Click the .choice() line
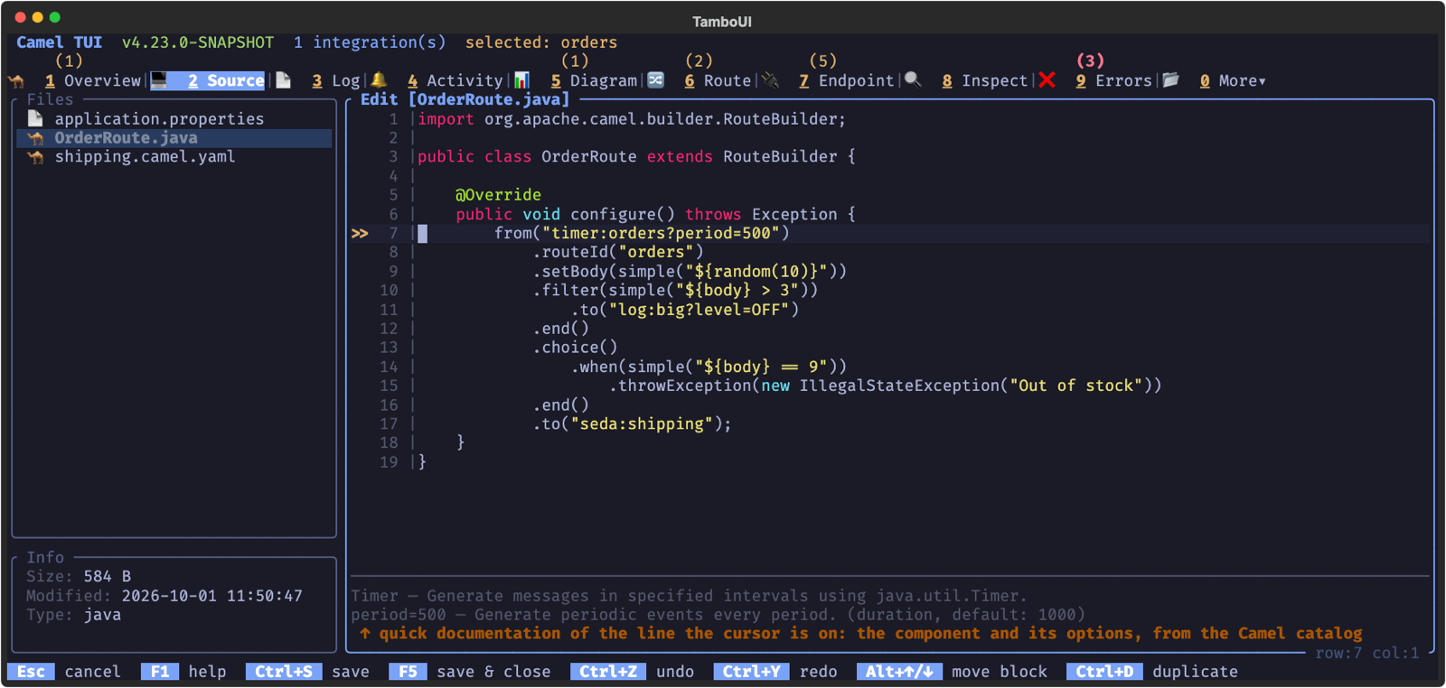Screen dimensions: 1446x688 click(575, 348)
